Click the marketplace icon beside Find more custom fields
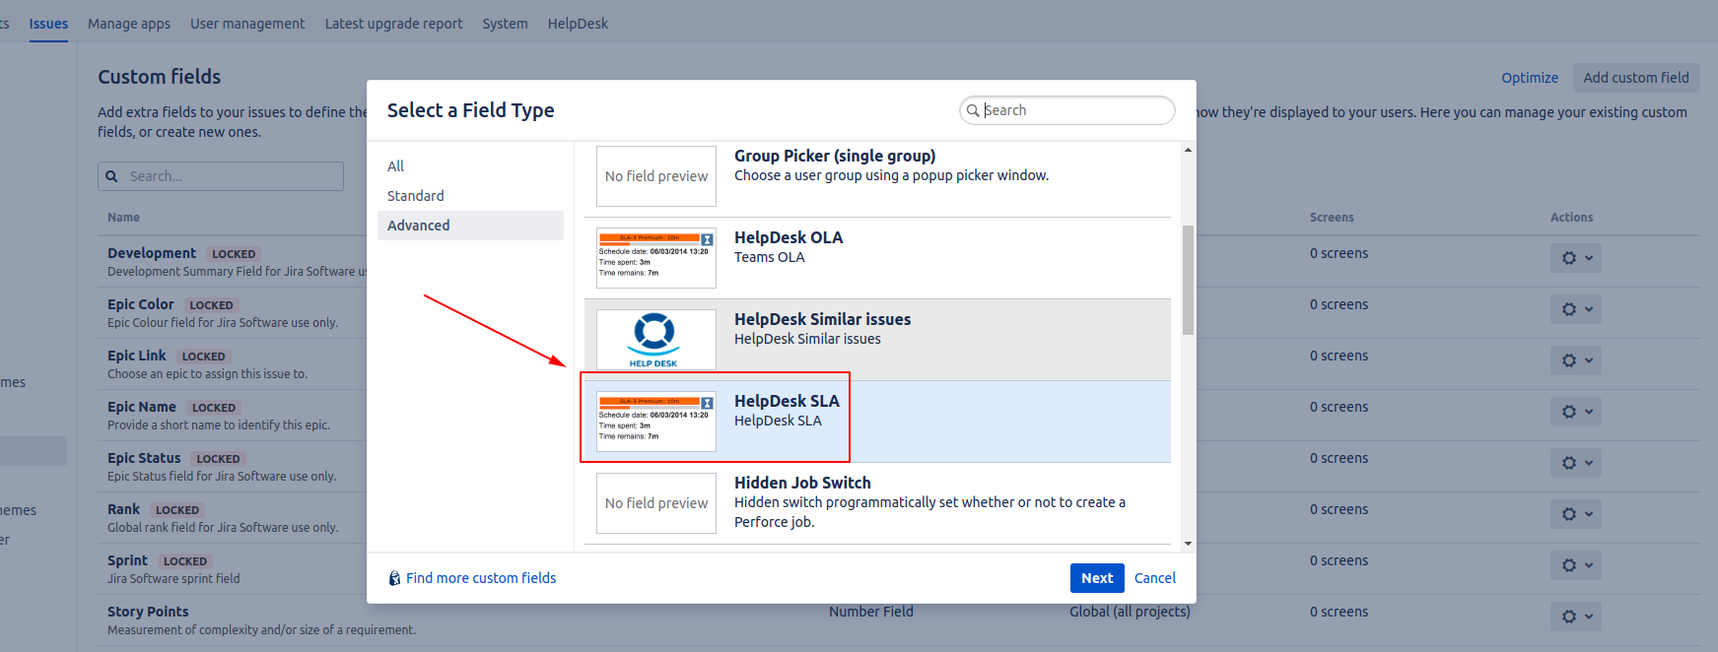Viewport: 1718px width, 652px height. (x=394, y=578)
